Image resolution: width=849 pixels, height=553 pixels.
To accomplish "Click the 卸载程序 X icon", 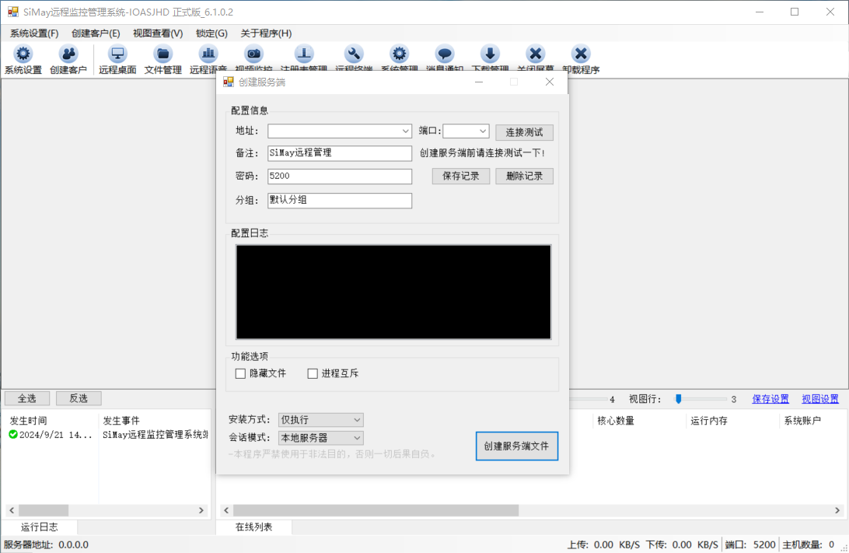I will pyautogui.click(x=581, y=54).
